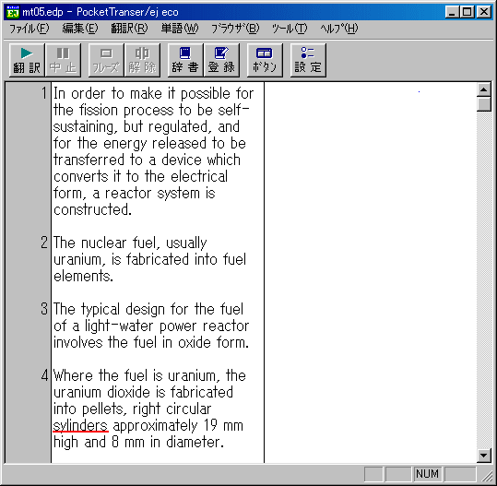
Task: Click the ボタン toolbar icon
Action: coord(265,60)
